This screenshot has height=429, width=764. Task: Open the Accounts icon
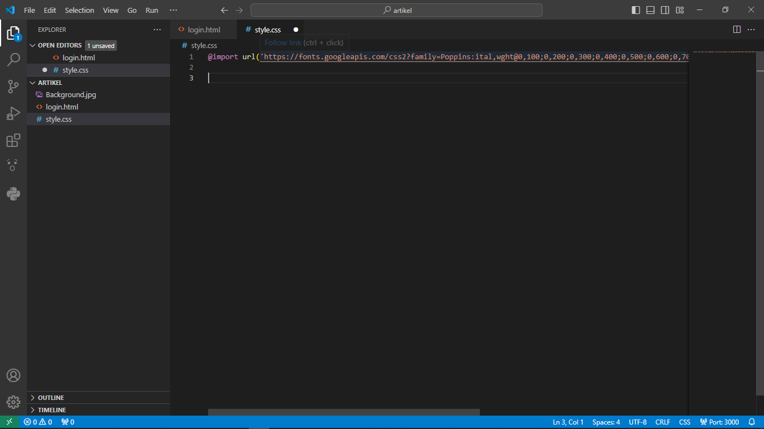[x=13, y=375]
